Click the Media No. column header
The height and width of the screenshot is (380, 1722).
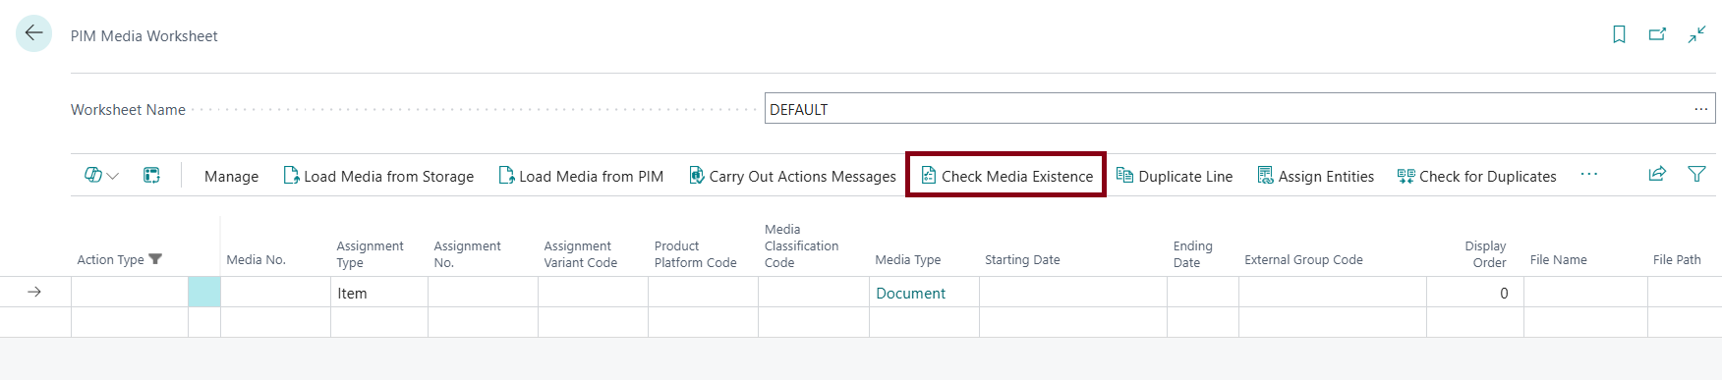click(x=256, y=259)
